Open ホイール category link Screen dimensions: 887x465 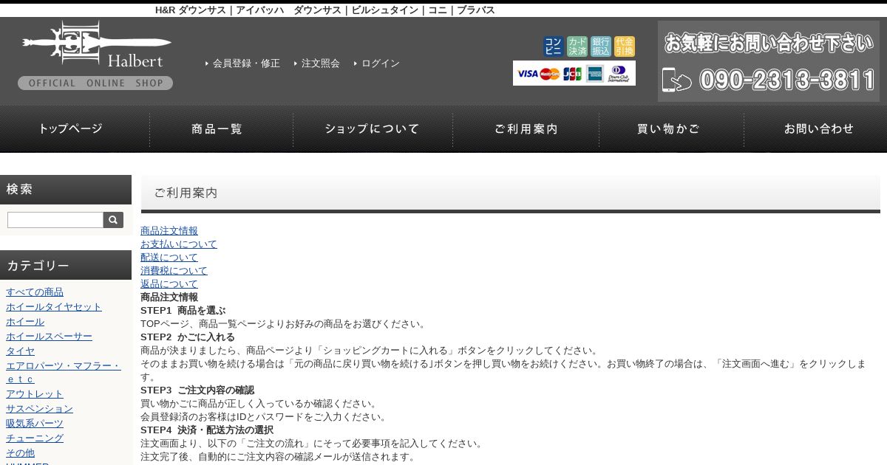pyautogui.click(x=25, y=322)
